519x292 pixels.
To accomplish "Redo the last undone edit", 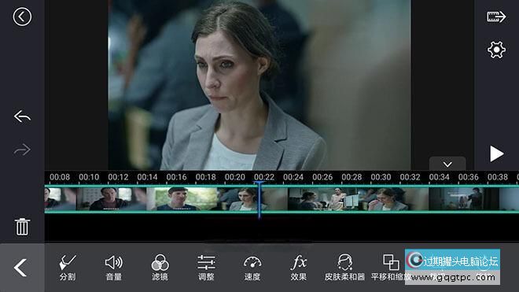I will pyautogui.click(x=22, y=150).
